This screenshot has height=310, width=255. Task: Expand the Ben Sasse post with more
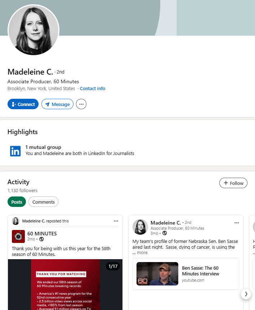tap(142, 253)
